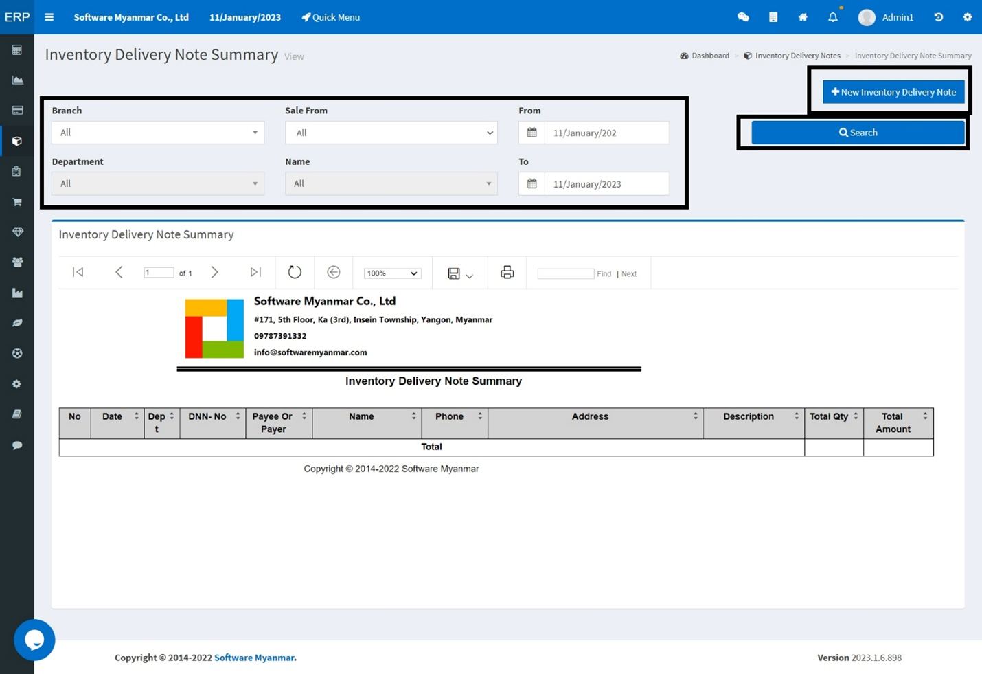The image size is (982, 674).
Task: Click the report find text box
Action: coord(565,273)
